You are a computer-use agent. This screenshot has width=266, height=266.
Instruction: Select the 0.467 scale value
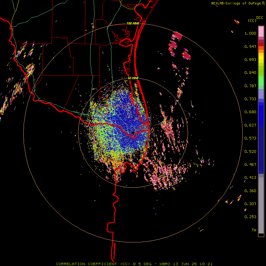coord(250,165)
